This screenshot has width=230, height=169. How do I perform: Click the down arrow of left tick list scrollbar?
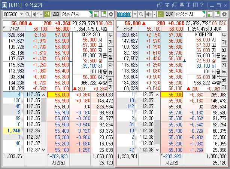point(43,150)
